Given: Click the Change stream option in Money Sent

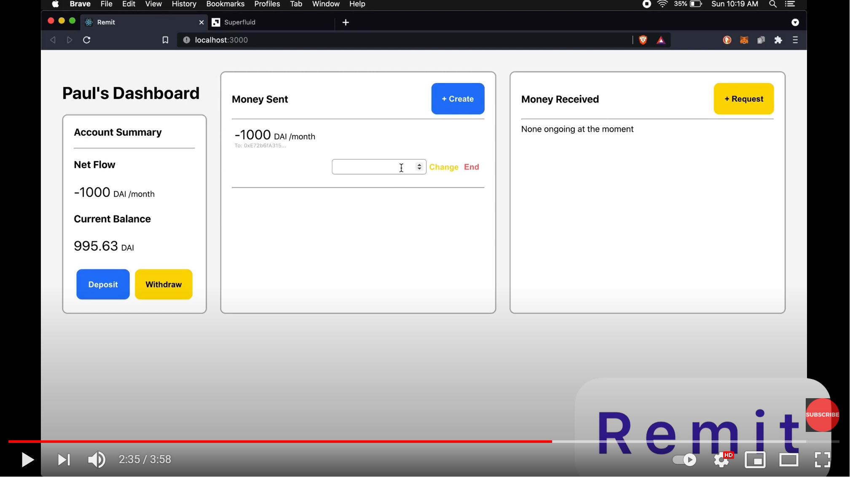Looking at the screenshot, I should pyautogui.click(x=443, y=167).
